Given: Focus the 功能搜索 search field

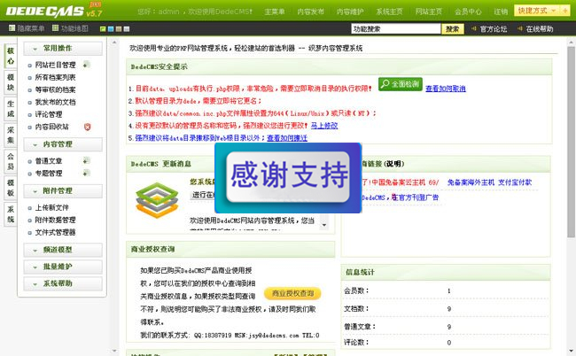Looking at the screenshot, I should 395,28.
